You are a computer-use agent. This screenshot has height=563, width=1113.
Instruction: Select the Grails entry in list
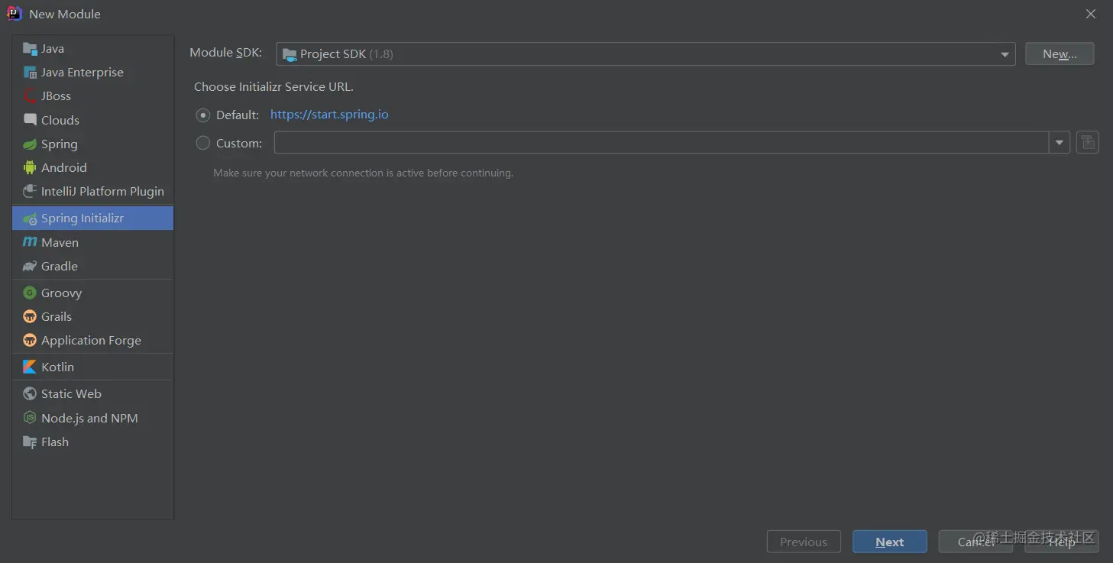pyautogui.click(x=93, y=316)
